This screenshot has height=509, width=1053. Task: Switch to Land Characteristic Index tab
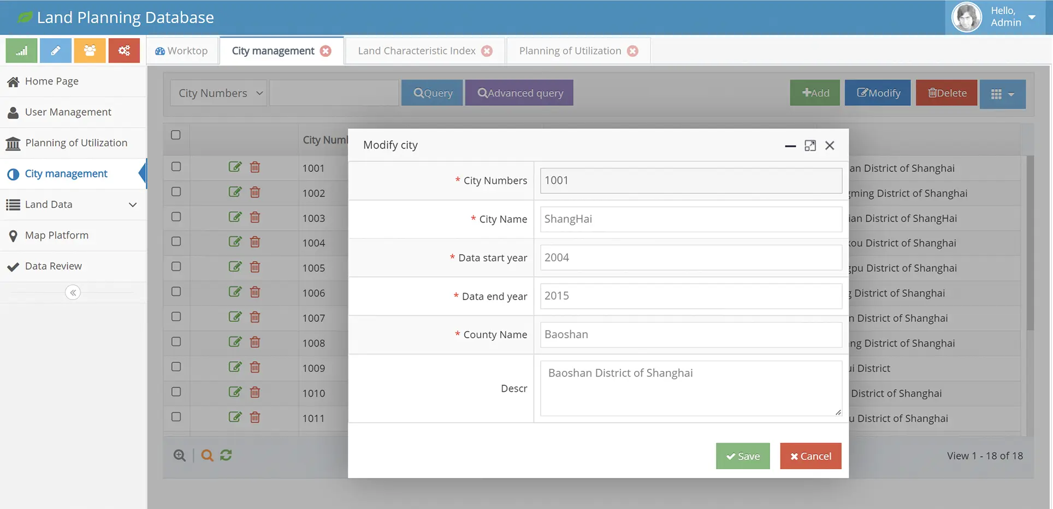click(417, 51)
